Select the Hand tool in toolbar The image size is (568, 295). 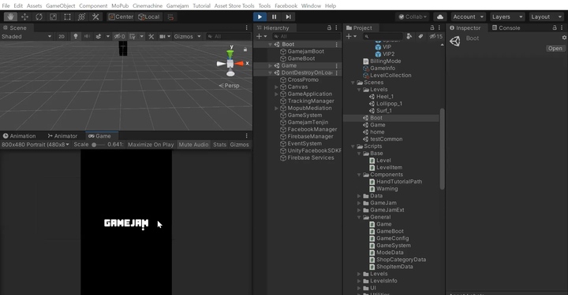[x=10, y=17]
